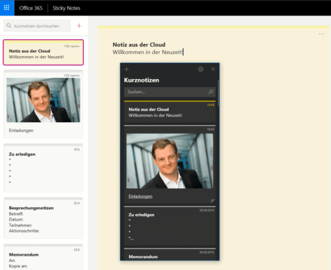Click the Aktionsschritte: line in Besprechungsnotizen

click(x=24, y=231)
